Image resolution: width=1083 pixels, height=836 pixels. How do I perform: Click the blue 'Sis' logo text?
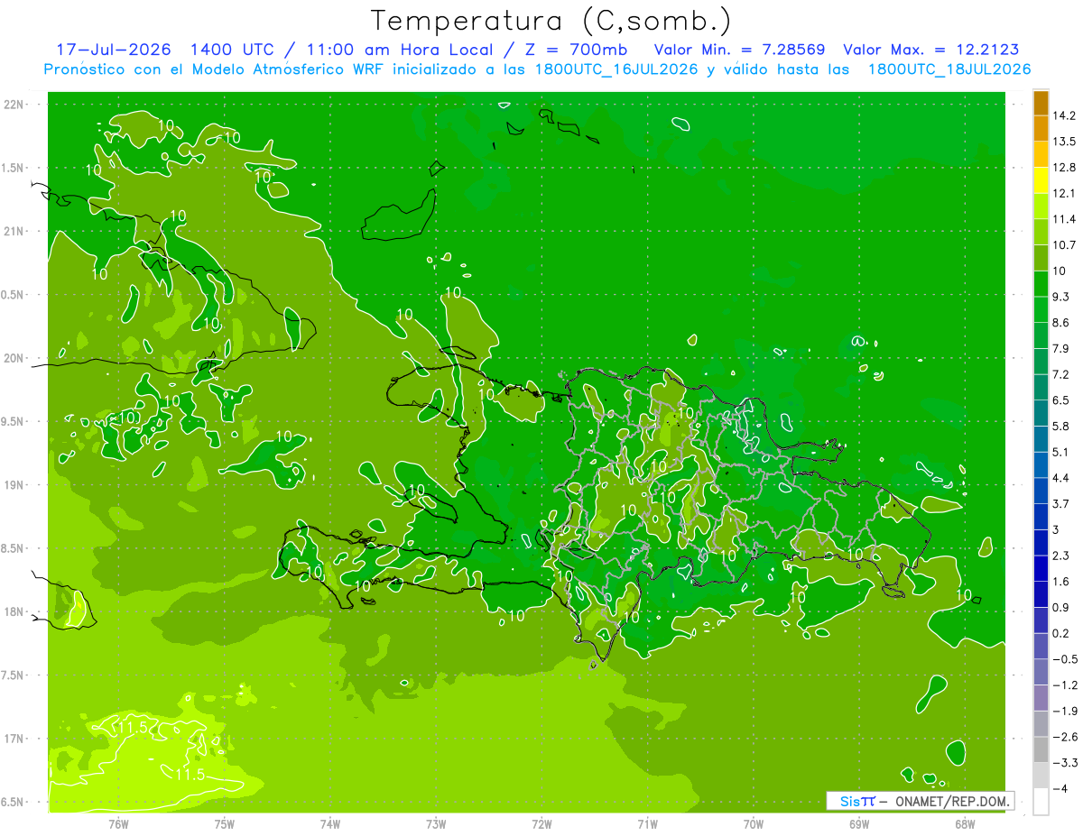[850, 801]
